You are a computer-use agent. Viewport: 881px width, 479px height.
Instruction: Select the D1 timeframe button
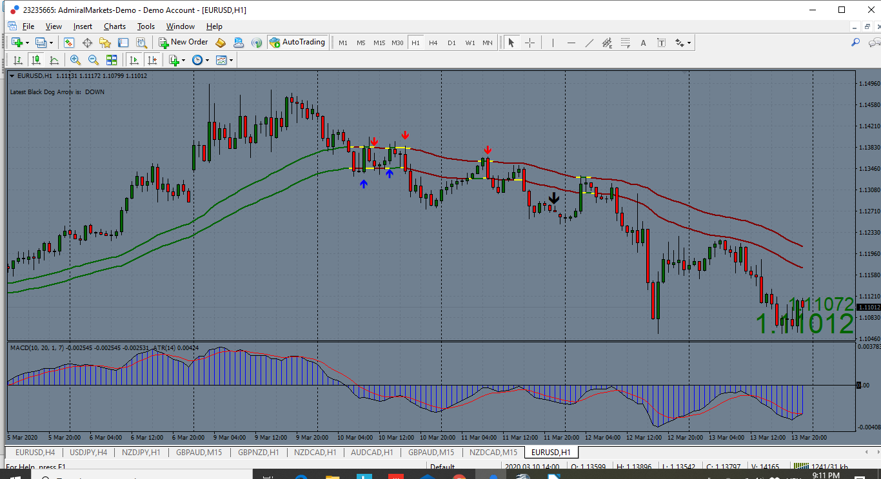coord(451,43)
